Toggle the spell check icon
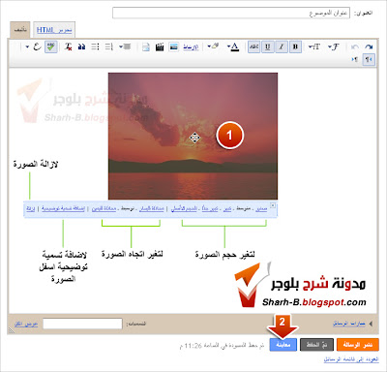Image resolution: width=387 pixels, height=372 pixels. (51, 46)
